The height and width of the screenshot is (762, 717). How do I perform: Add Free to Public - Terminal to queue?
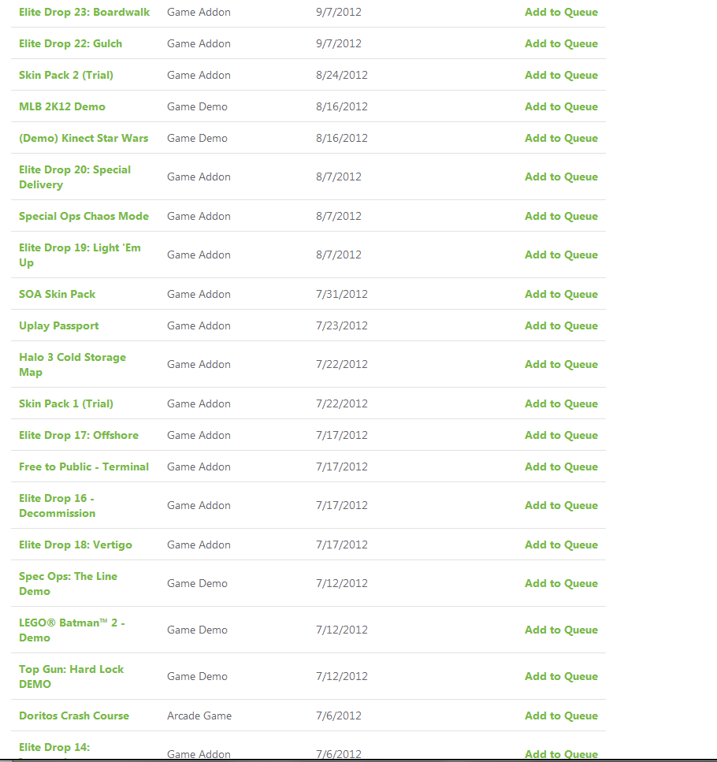[561, 467]
